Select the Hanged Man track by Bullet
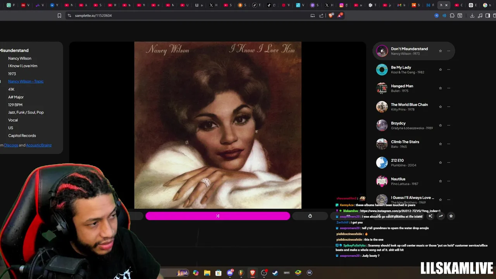 (x=413, y=88)
